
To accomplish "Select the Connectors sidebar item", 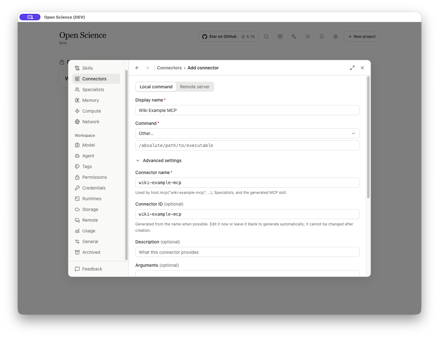I will tap(96, 79).
